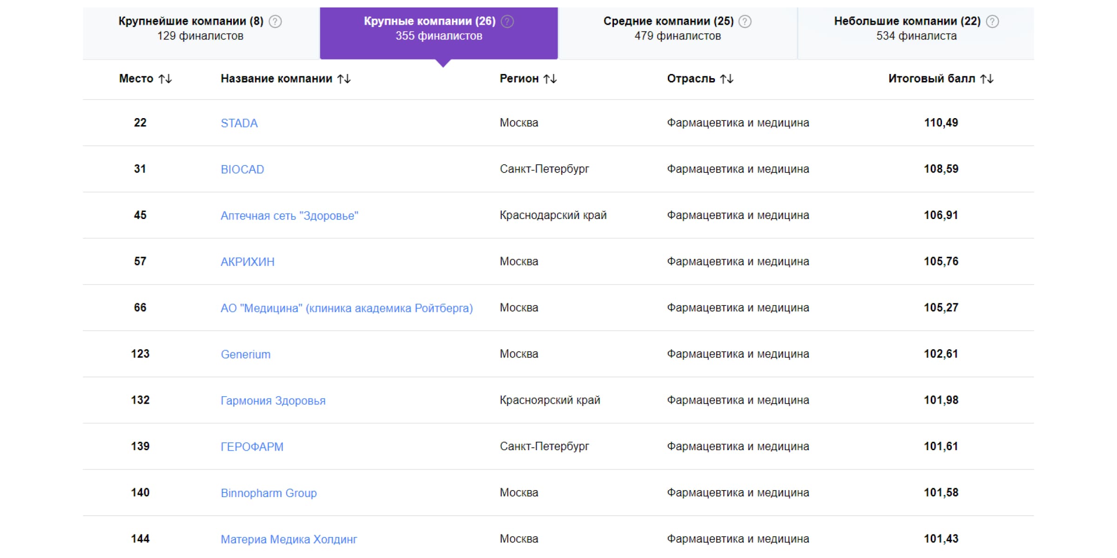Click the sort arrows beside Место column
This screenshot has height=558, width=1117.
pos(165,79)
